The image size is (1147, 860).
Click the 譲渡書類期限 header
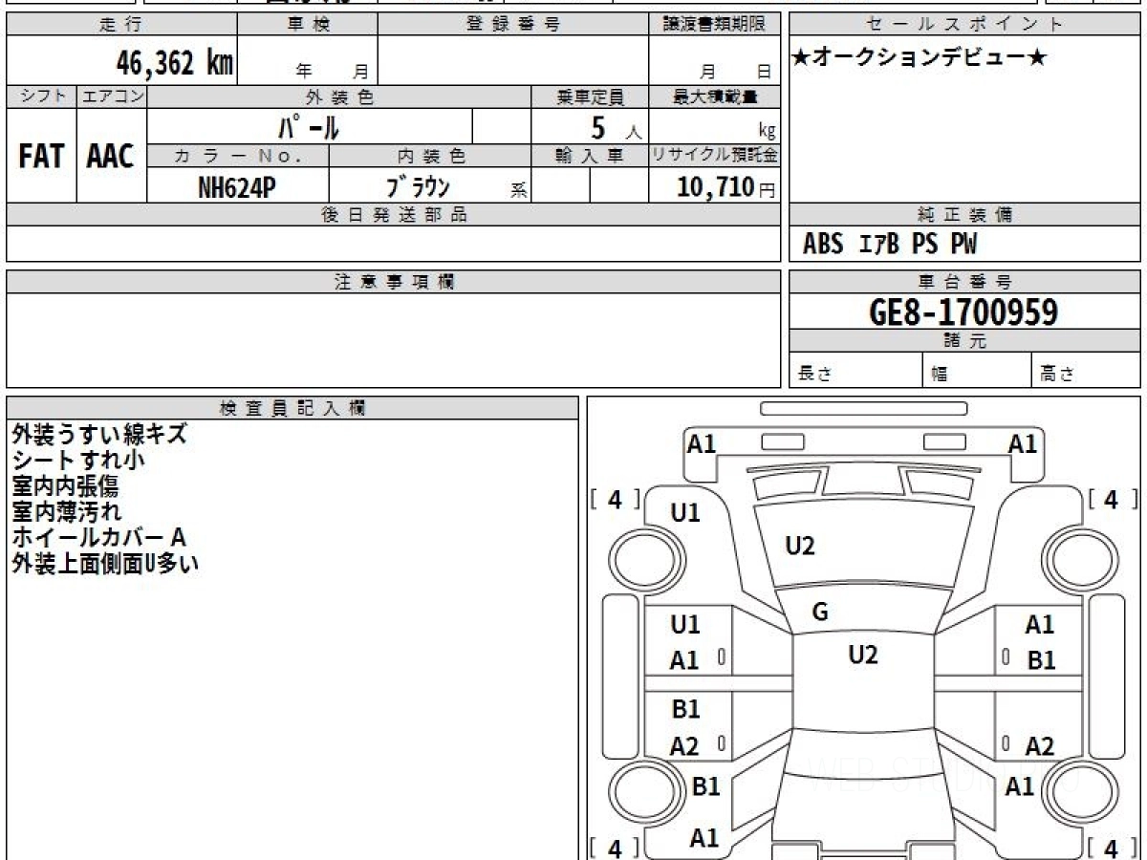click(x=715, y=25)
